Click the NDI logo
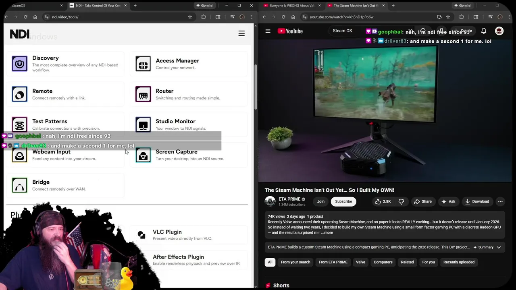Viewport: 516px width, 290px height. pos(19,34)
